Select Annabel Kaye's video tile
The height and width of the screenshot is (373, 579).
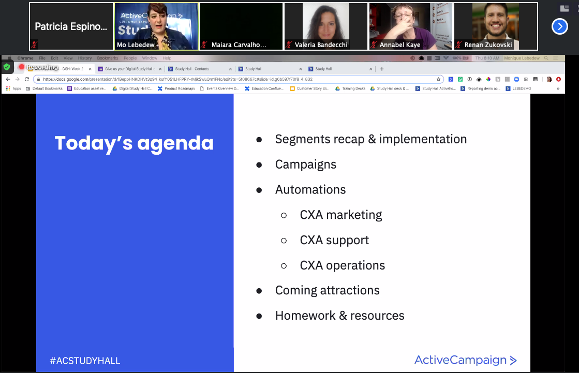[411, 26]
